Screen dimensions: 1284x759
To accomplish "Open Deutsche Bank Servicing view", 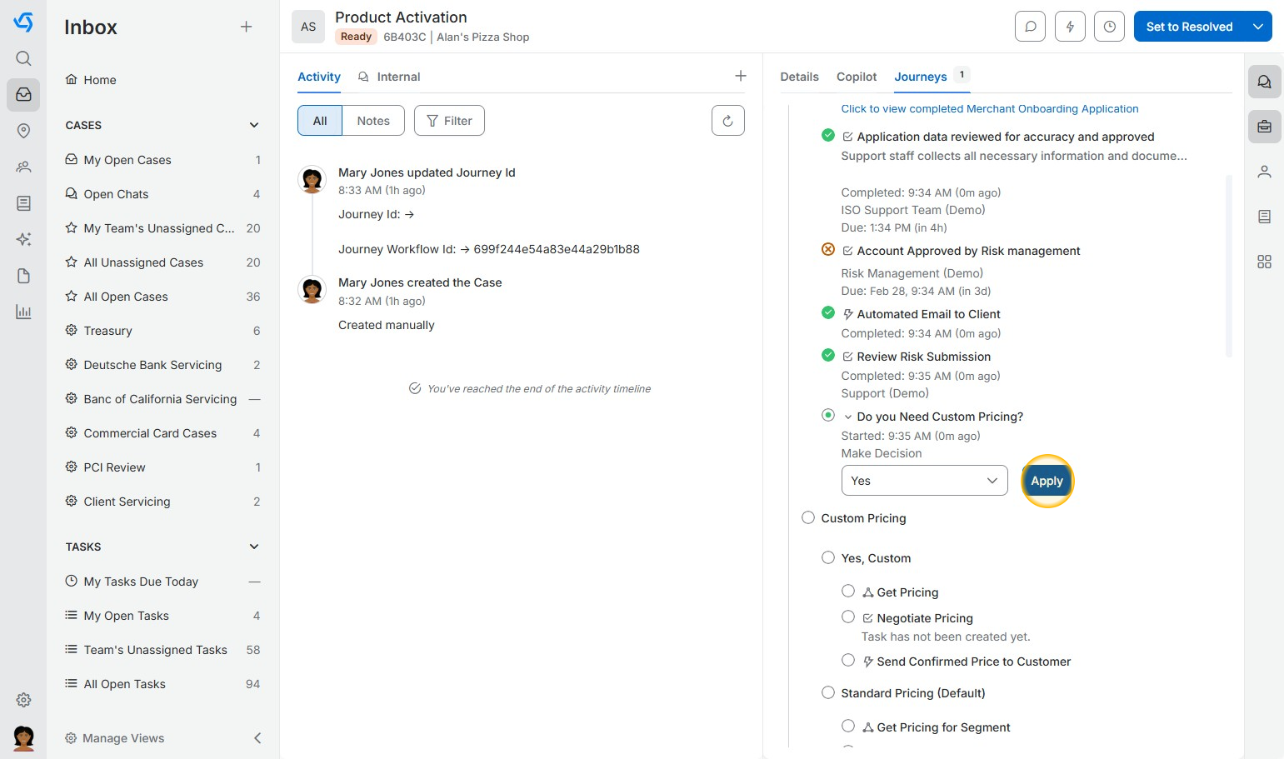I will tap(152, 365).
